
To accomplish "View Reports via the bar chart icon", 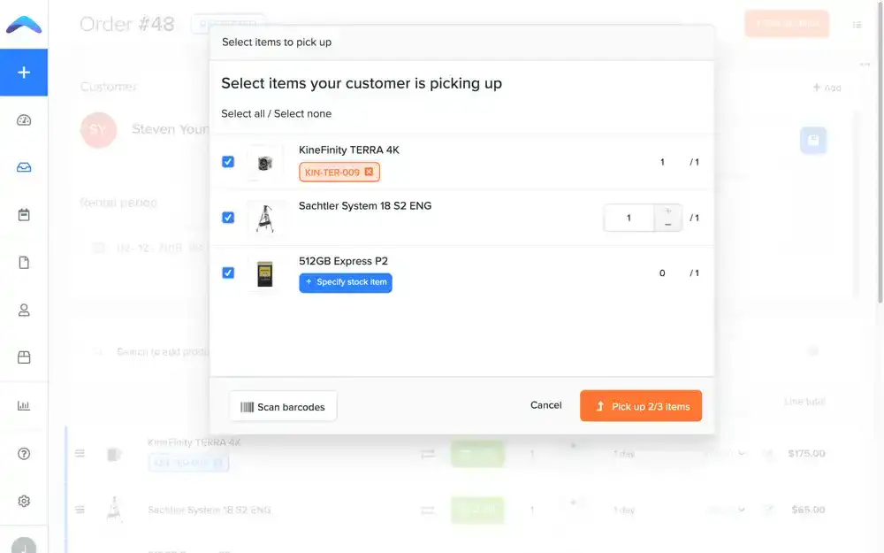I will point(24,405).
